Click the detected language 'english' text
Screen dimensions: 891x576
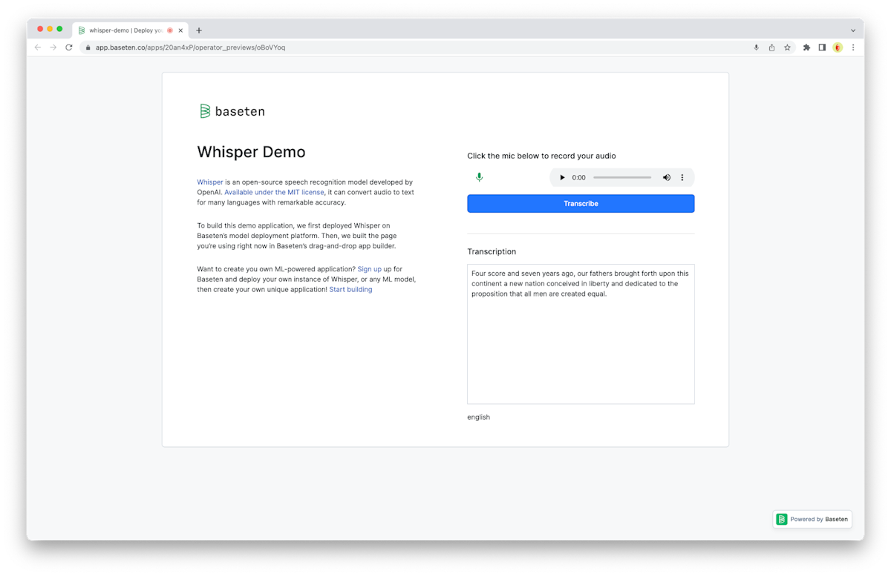(479, 417)
